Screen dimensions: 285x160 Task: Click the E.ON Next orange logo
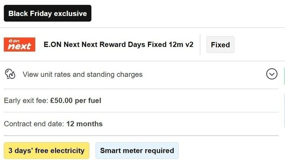click(20, 44)
